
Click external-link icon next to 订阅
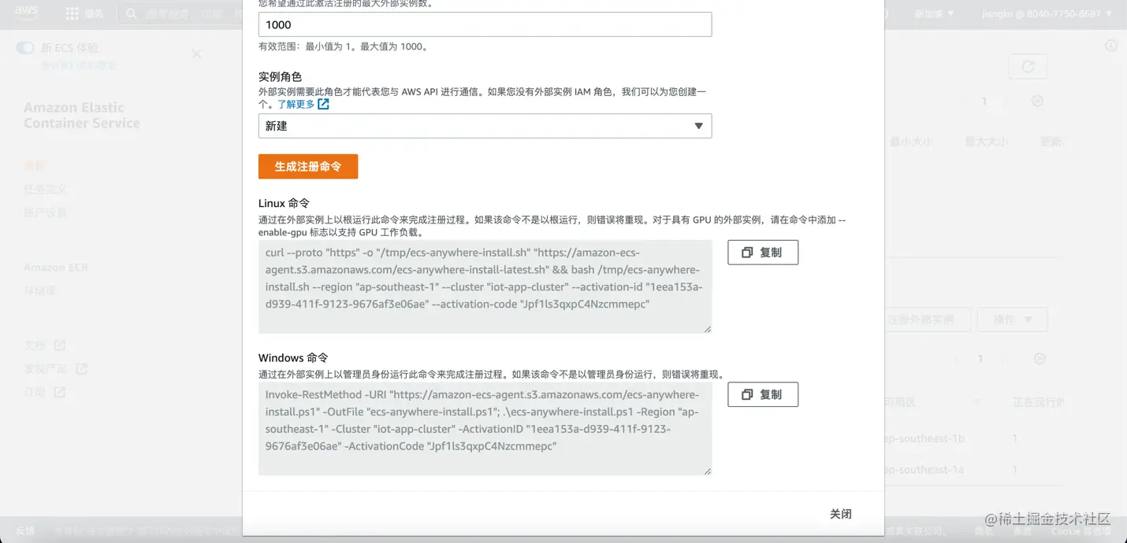coord(60,392)
